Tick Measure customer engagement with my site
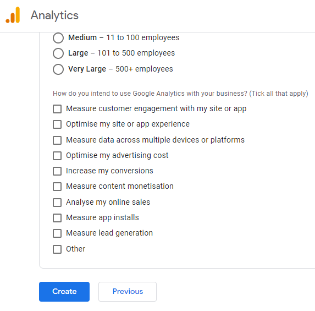The width and height of the screenshot is (315, 311). pos(57,109)
